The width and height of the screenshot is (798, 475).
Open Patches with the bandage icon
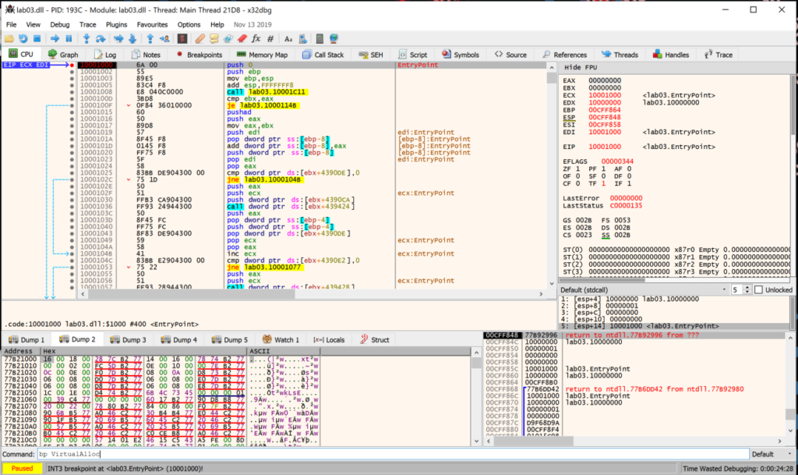tap(200, 39)
